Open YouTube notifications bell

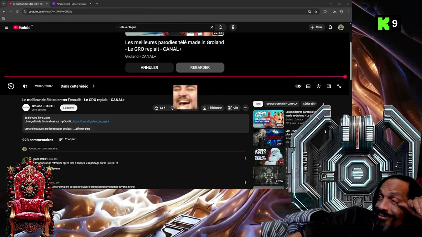(x=330, y=27)
